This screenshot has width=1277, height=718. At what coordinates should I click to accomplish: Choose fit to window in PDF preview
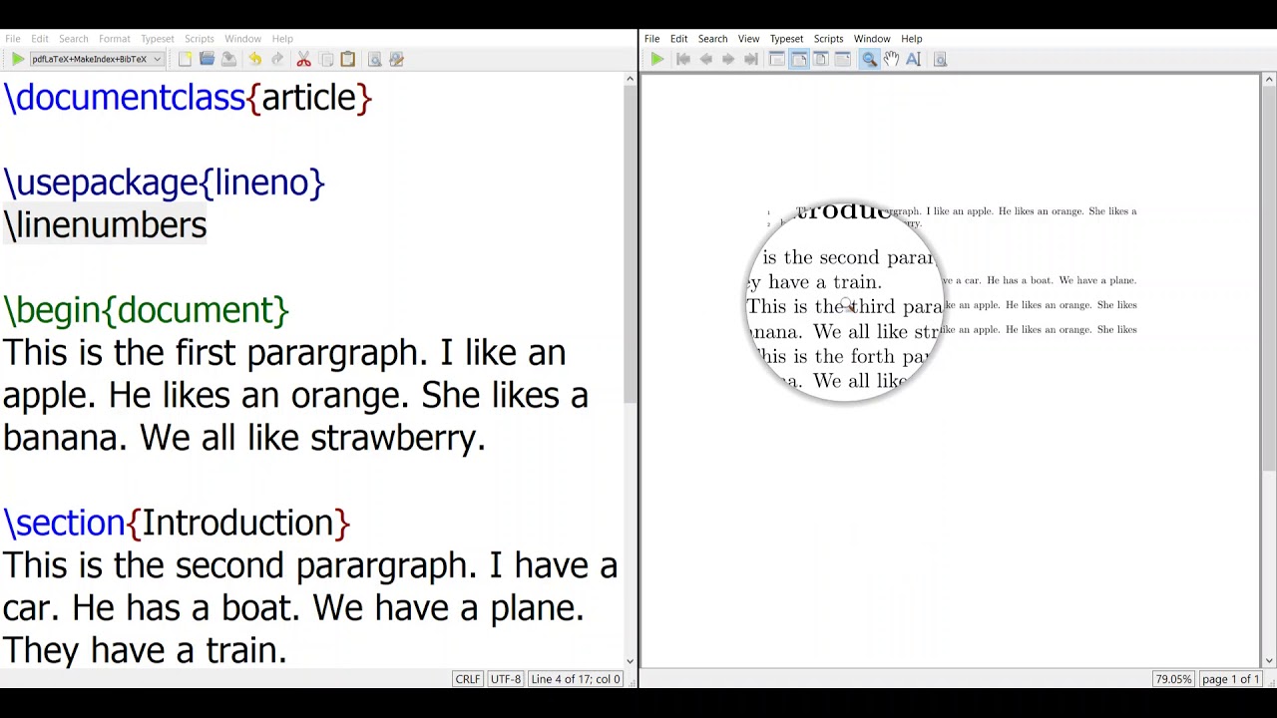(821, 60)
